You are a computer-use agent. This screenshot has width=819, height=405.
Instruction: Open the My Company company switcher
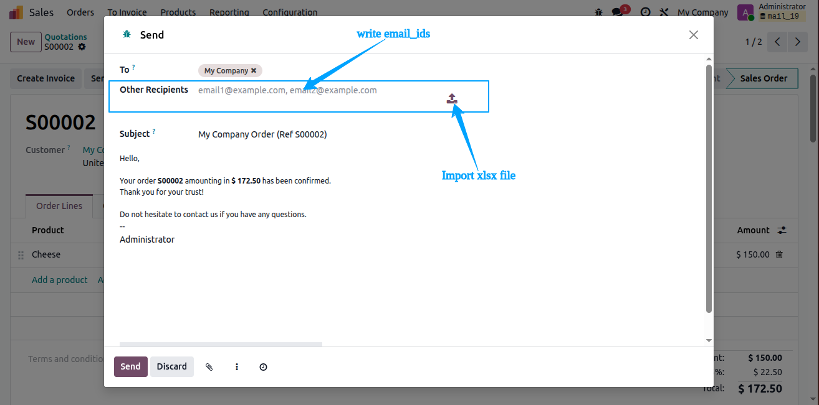point(702,12)
